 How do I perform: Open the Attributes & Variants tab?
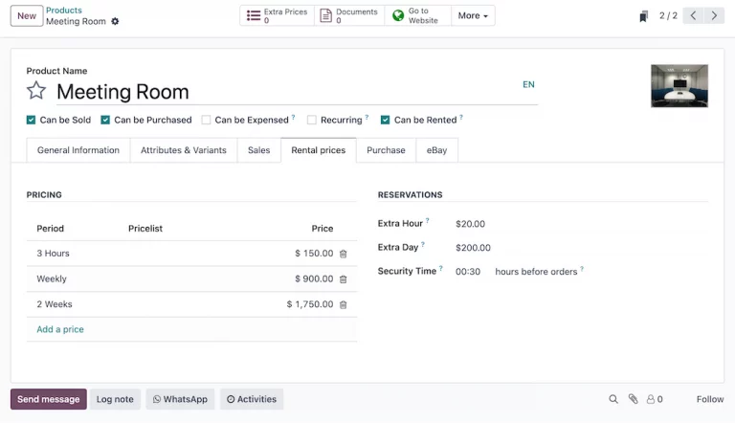pos(184,150)
